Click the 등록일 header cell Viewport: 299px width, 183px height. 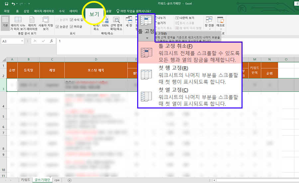click(x=29, y=70)
